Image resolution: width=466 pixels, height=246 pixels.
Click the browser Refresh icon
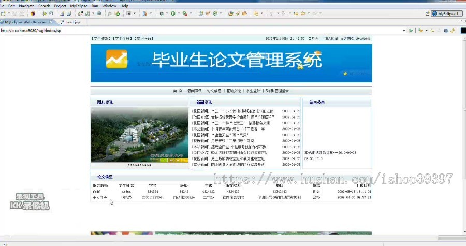pos(453,31)
